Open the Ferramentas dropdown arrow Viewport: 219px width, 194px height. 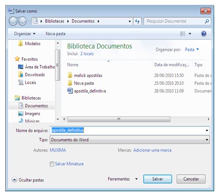point(137,179)
